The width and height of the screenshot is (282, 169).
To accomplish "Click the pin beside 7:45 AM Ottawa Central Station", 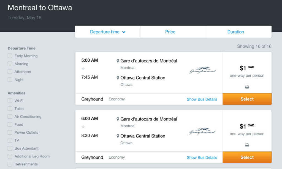I will coord(118,78).
